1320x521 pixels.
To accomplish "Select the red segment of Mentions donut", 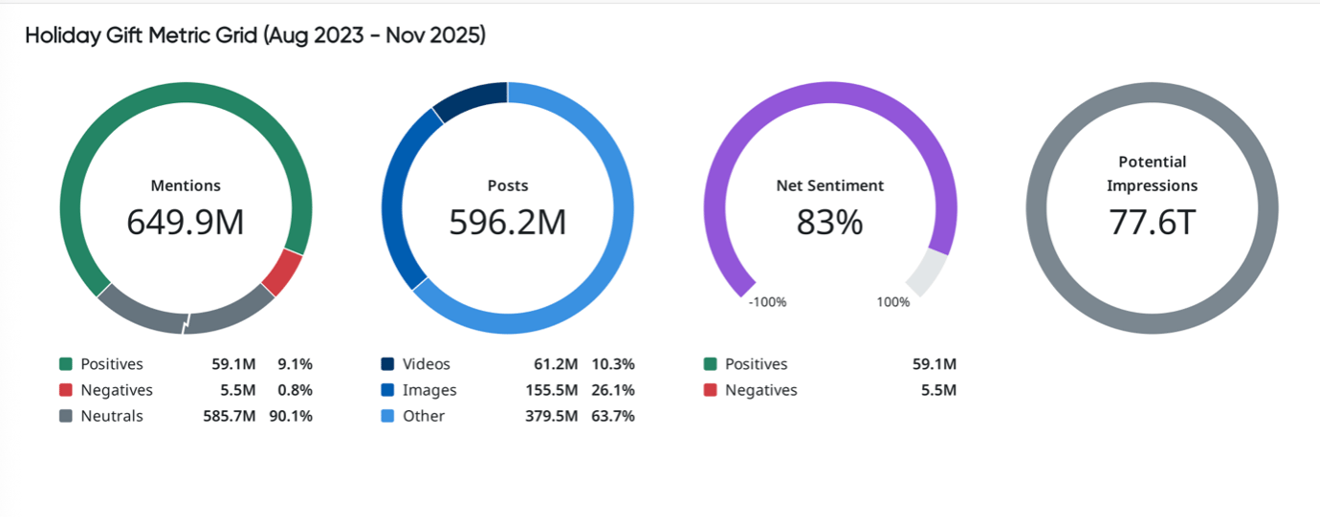I will tap(282, 272).
